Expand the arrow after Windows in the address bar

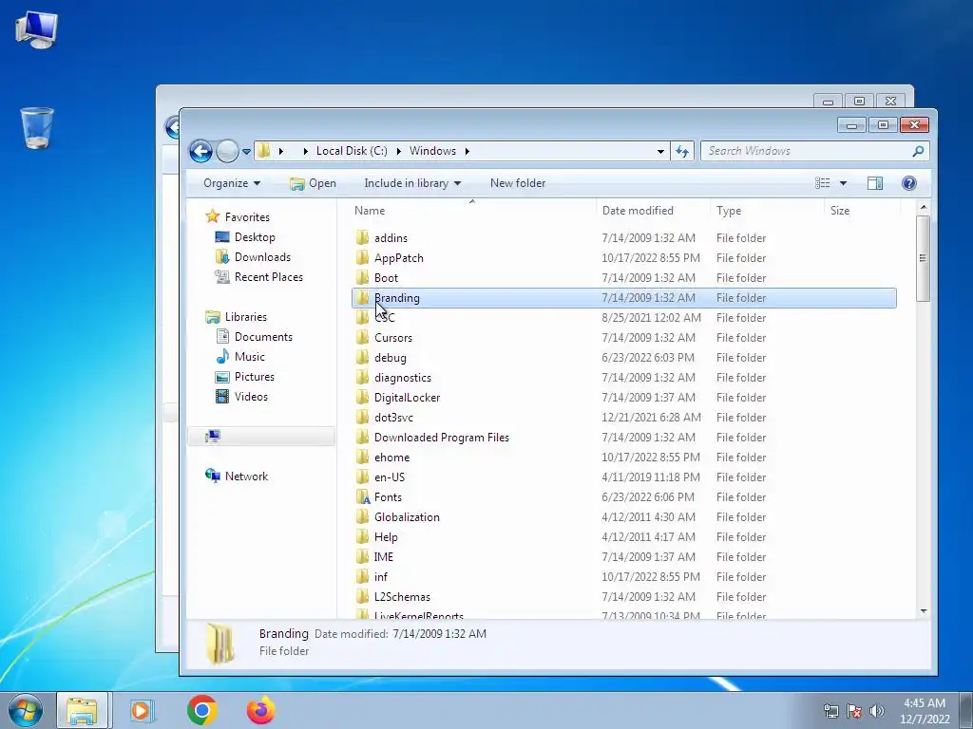(x=467, y=151)
